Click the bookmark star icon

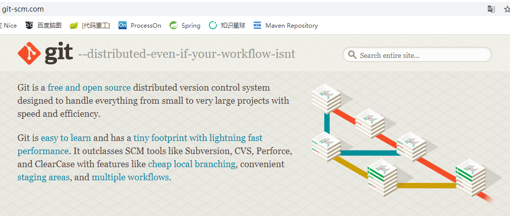click(x=506, y=9)
